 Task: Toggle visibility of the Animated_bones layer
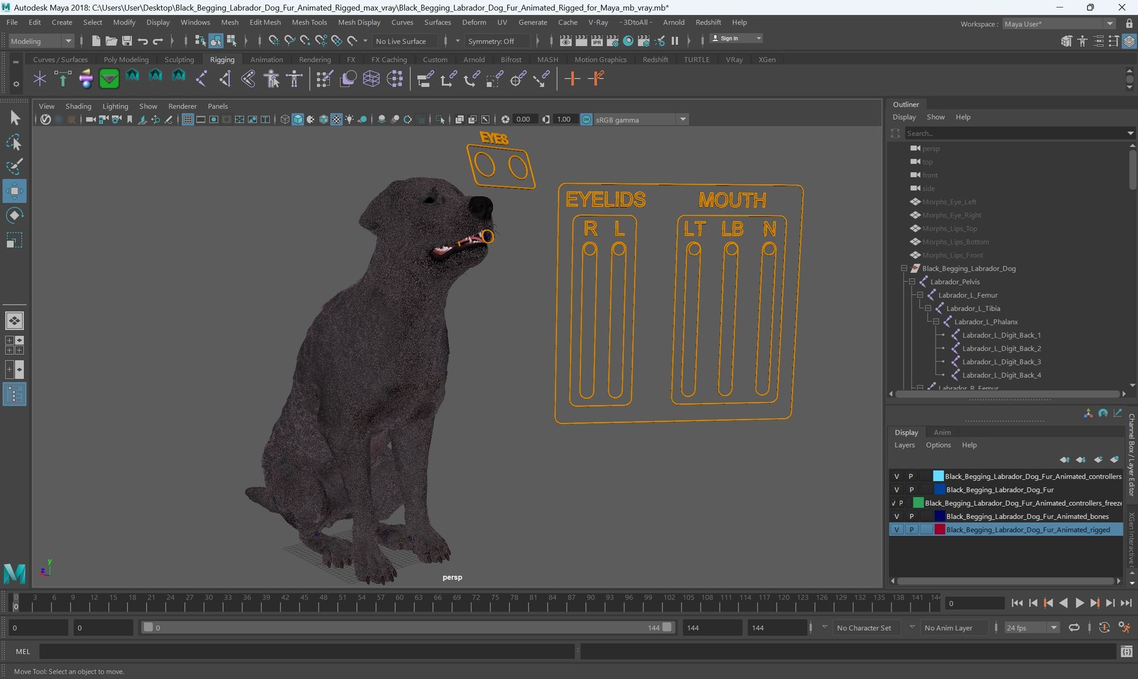(x=896, y=516)
